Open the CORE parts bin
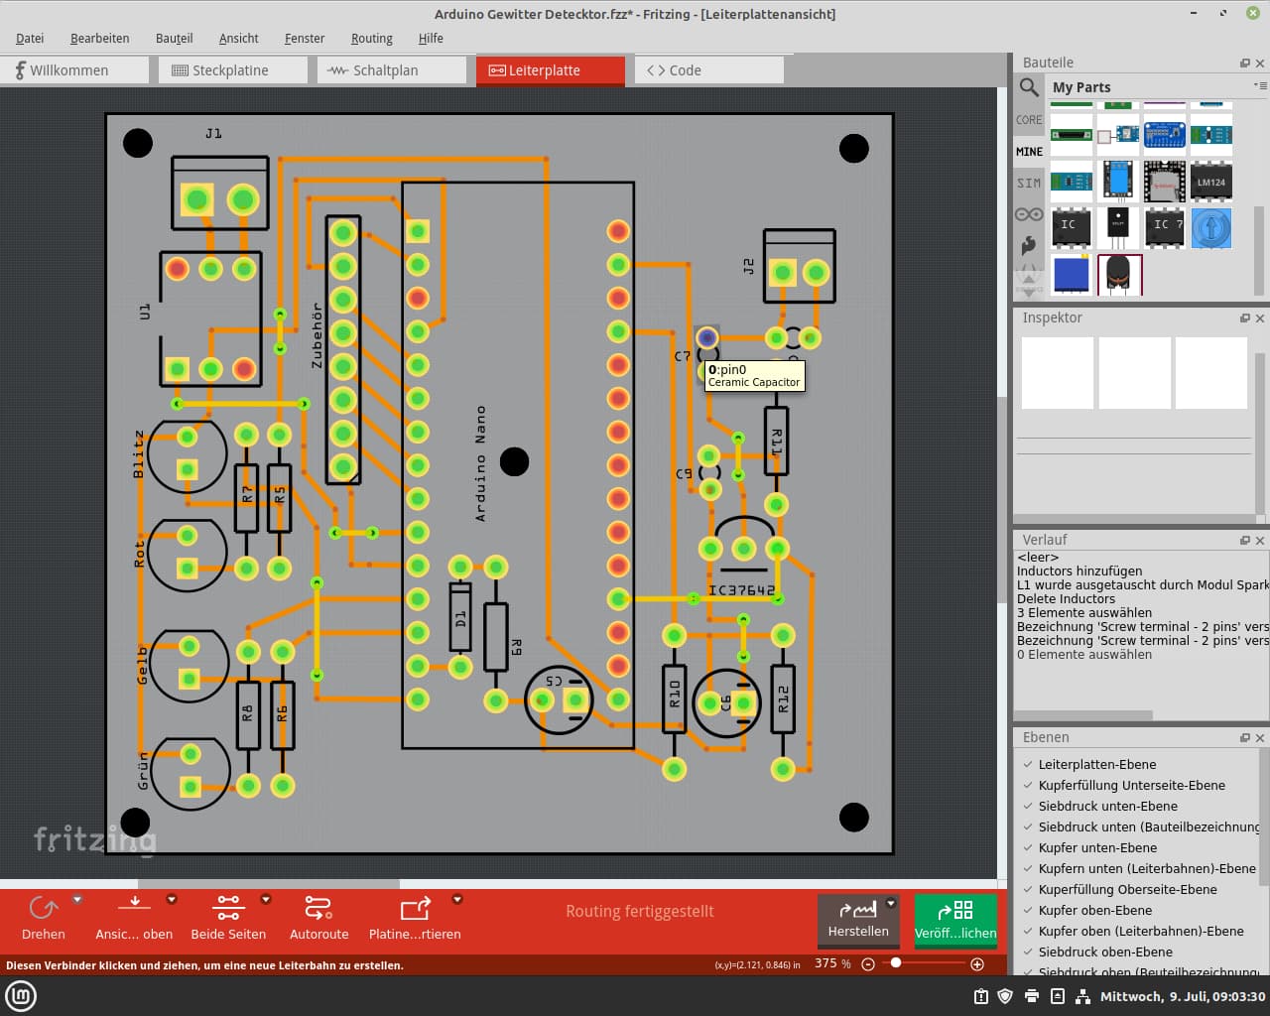 pyautogui.click(x=1029, y=120)
